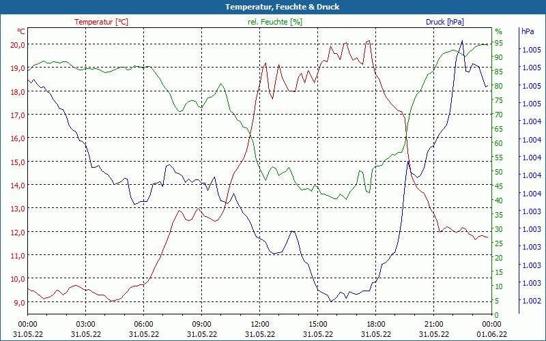Click the green '20' humidity axis value
The image size is (546, 341).
(x=499, y=258)
